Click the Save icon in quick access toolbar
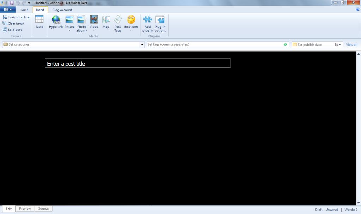 11,3
